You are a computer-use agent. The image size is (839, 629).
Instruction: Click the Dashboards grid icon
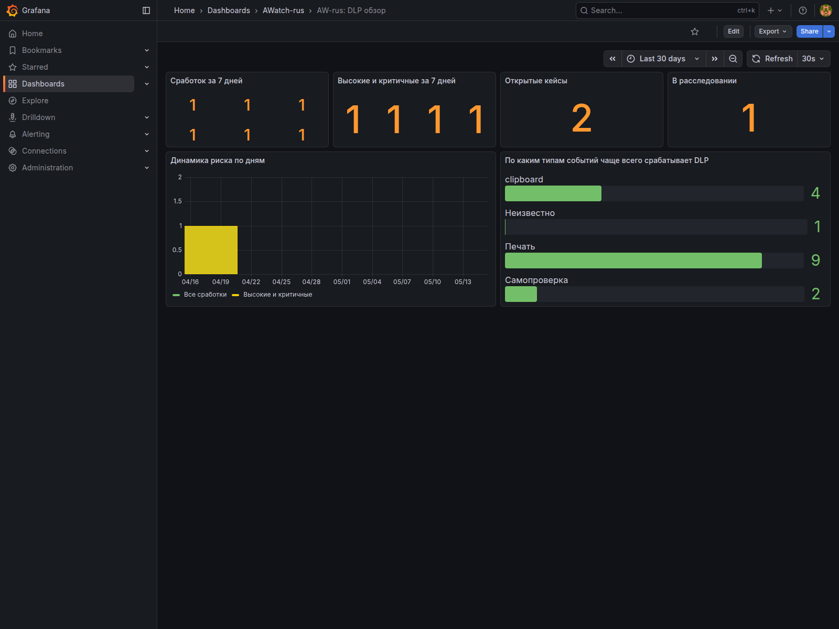tap(13, 84)
